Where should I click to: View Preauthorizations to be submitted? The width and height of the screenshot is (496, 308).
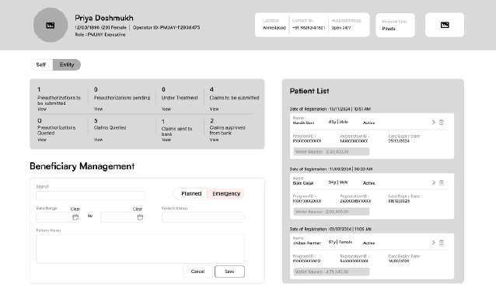click(x=42, y=109)
